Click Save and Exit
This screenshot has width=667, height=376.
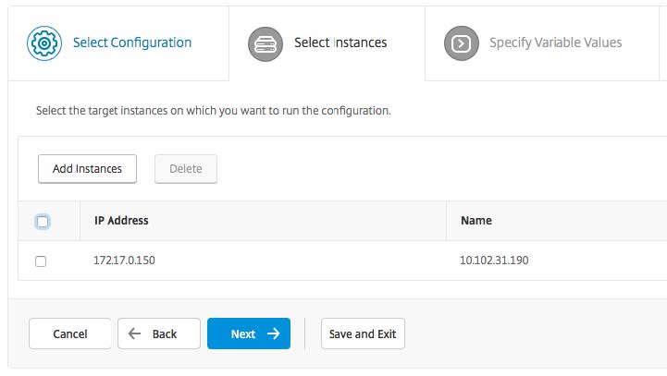click(363, 334)
